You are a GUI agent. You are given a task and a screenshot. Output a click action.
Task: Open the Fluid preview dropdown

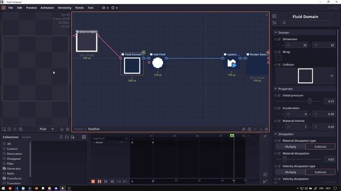click(47, 129)
